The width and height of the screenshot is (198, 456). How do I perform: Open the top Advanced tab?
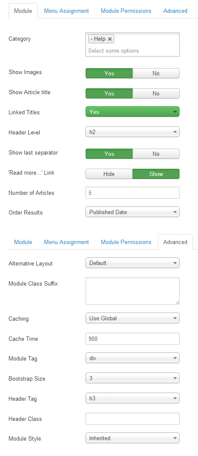tap(175, 11)
